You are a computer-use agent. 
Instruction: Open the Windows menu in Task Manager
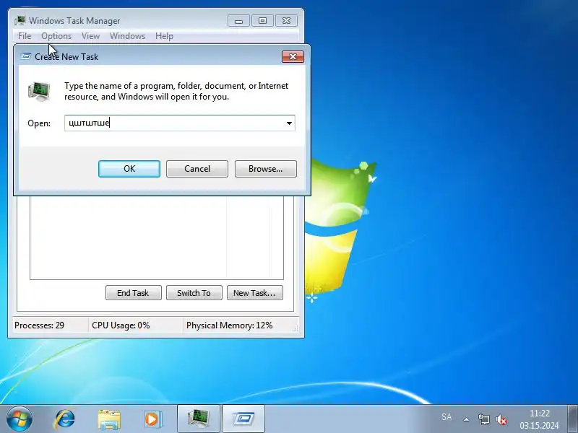(128, 36)
